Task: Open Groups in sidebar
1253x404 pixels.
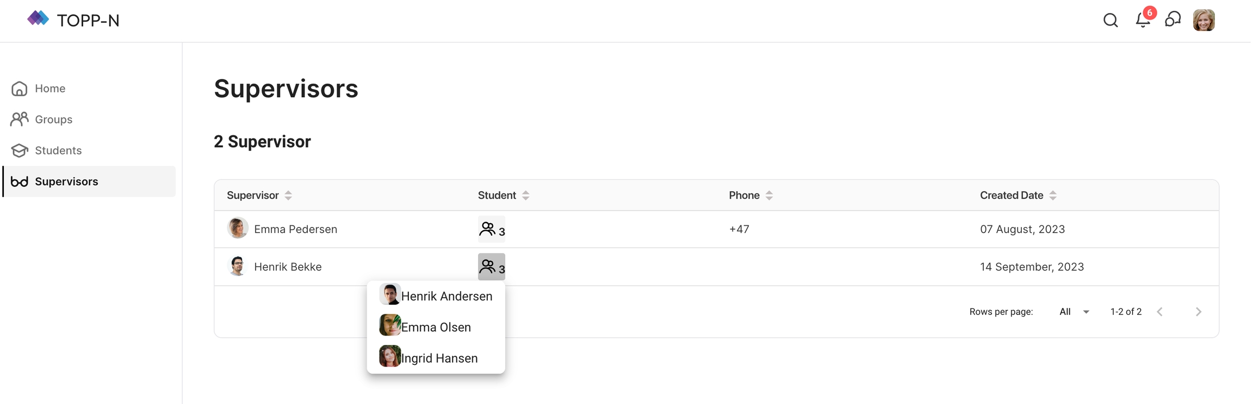Action: tap(53, 119)
